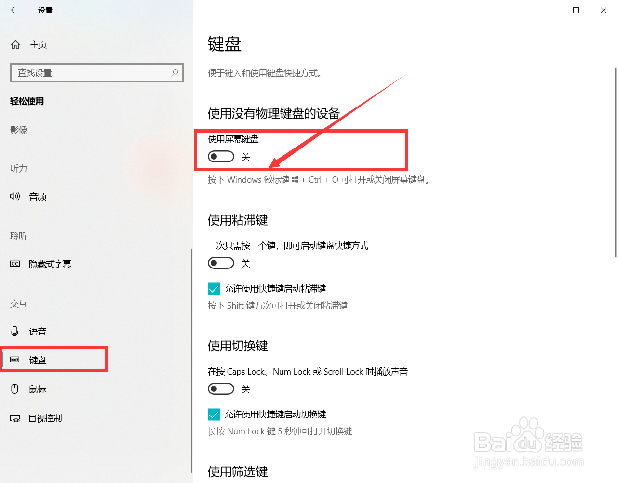Open closed captions via CC icon
Screen dimensions: 618x483
tap(15, 264)
